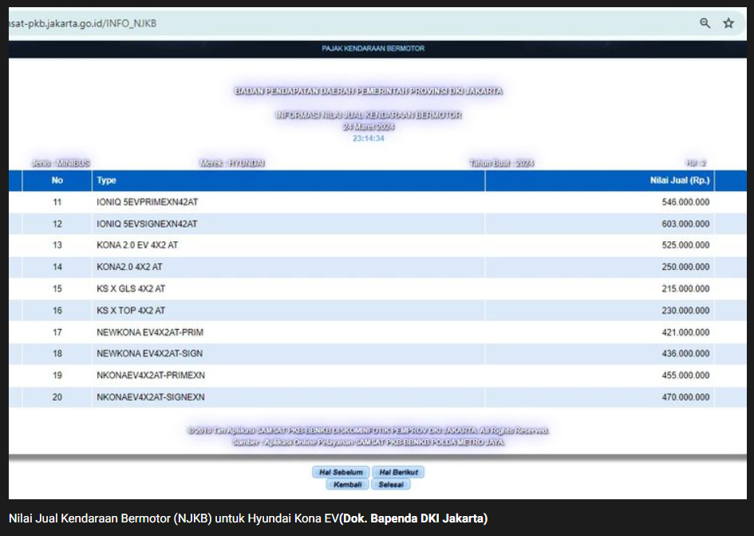Screen dimensions: 754x536
Task: Click the BADAN PENDAPATAN DAERAH heading
Action: coord(369,91)
